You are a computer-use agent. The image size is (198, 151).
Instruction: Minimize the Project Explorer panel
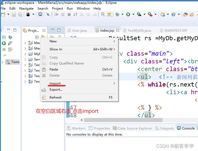(x=53, y=29)
